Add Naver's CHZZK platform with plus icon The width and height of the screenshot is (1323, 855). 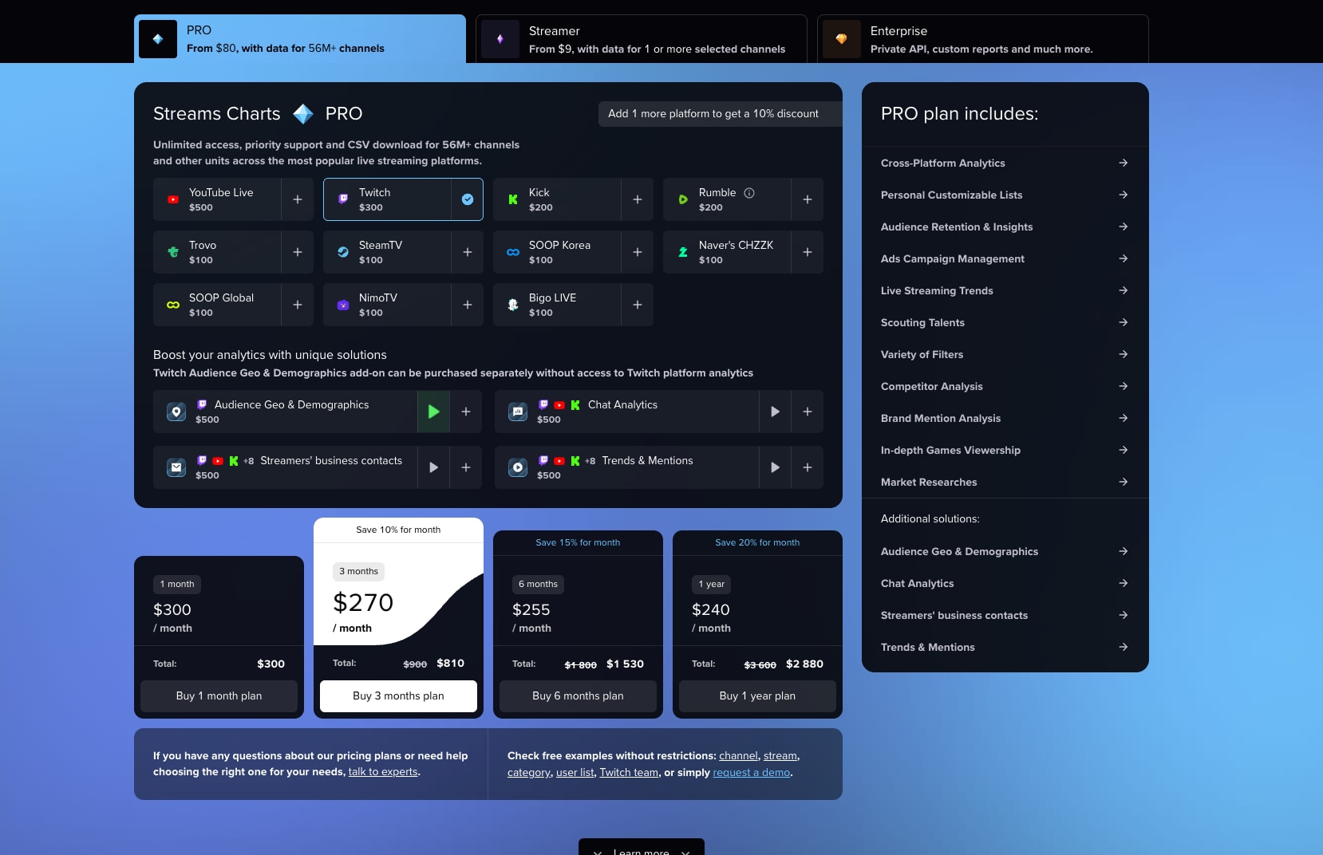pyautogui.click(x=808, y=252)
